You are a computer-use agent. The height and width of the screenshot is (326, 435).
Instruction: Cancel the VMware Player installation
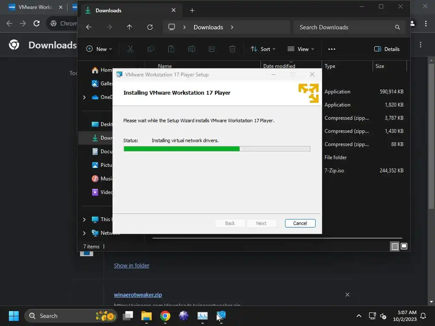coord(300,223)
